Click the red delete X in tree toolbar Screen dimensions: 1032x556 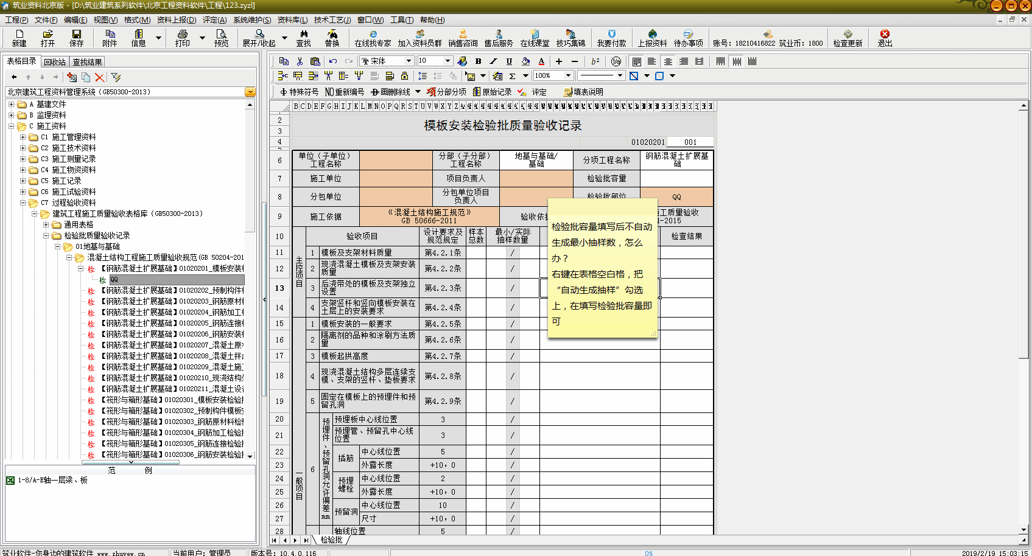point(100,77)
